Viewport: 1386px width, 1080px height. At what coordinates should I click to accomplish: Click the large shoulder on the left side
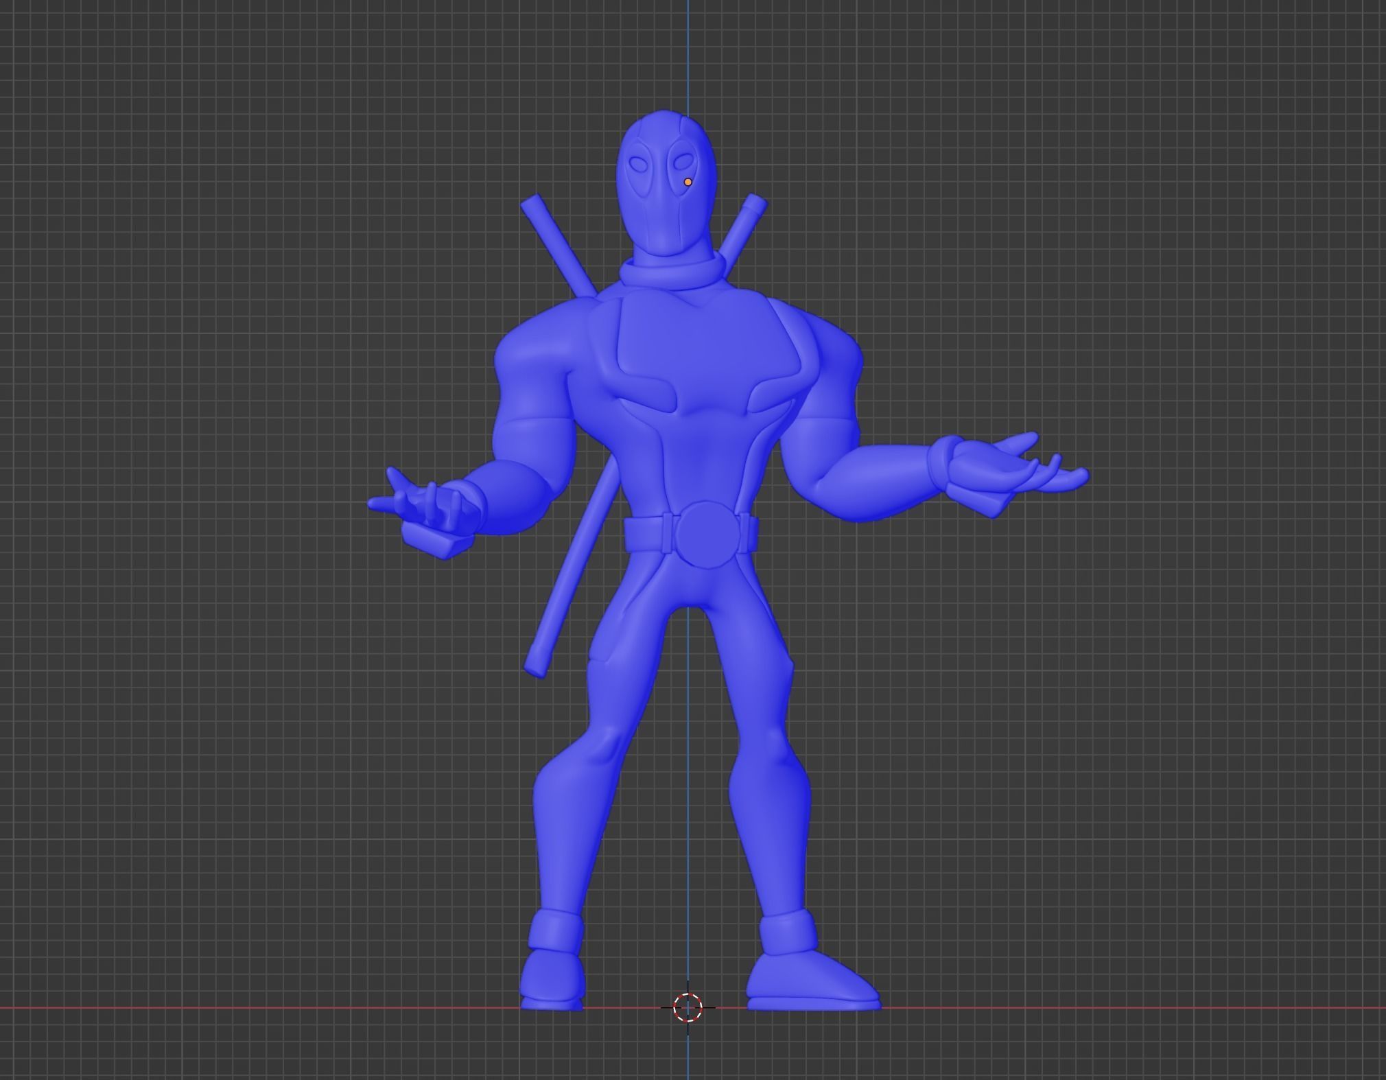click(x=539, y=350)
